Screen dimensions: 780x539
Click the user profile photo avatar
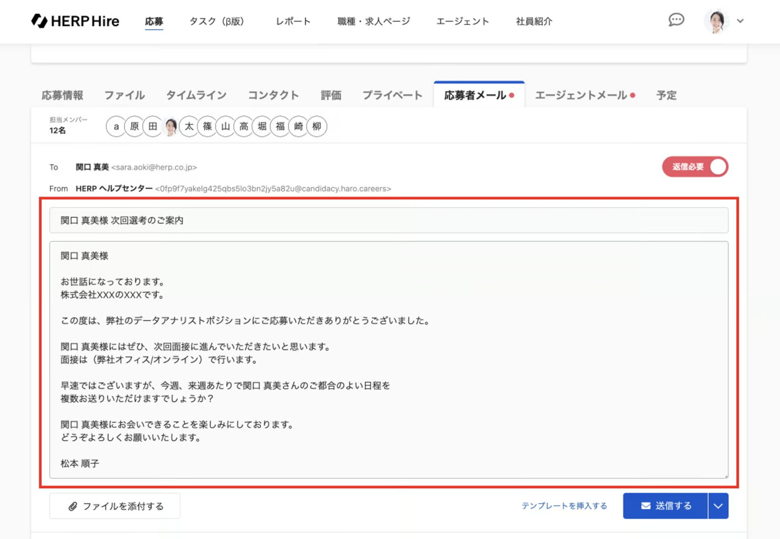(716, 21)
